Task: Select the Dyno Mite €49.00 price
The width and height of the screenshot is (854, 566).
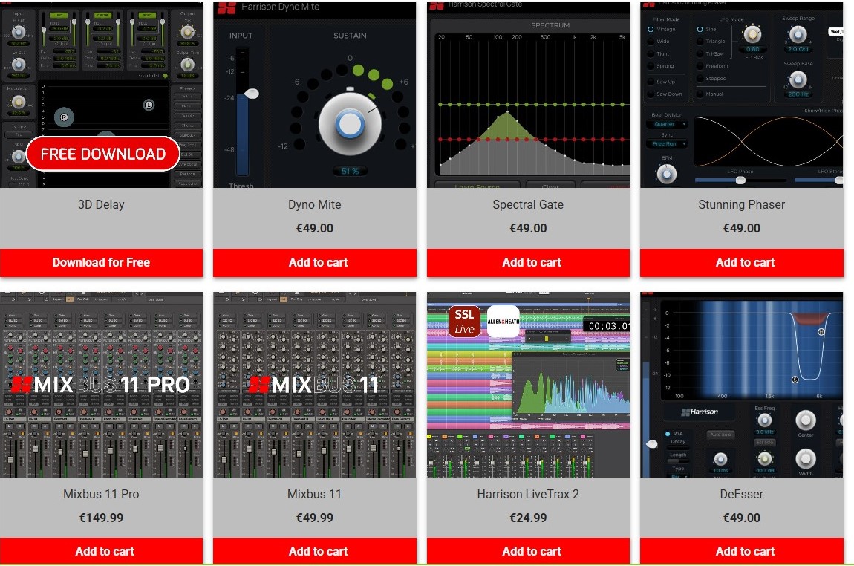Action: click(315, 228)
